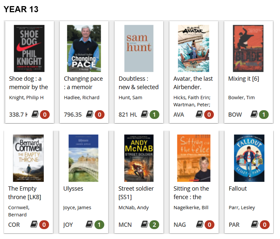Click the book icon on Changing pace card

89,114
